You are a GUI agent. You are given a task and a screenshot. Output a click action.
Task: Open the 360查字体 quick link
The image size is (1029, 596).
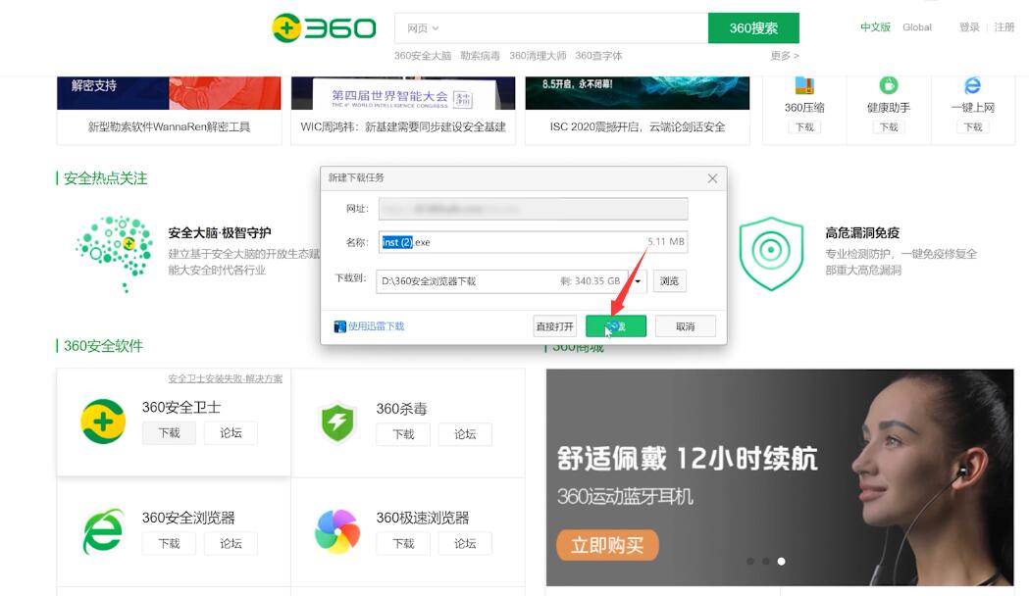point(598,56)
